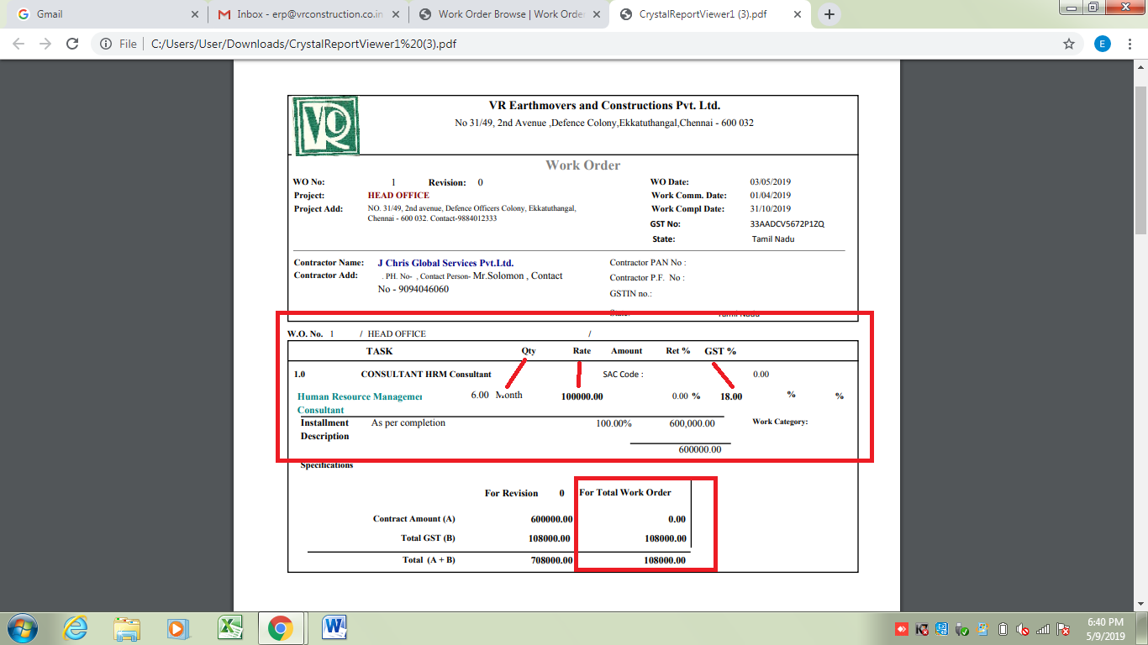View site information icon beside File

click(105, 44)
